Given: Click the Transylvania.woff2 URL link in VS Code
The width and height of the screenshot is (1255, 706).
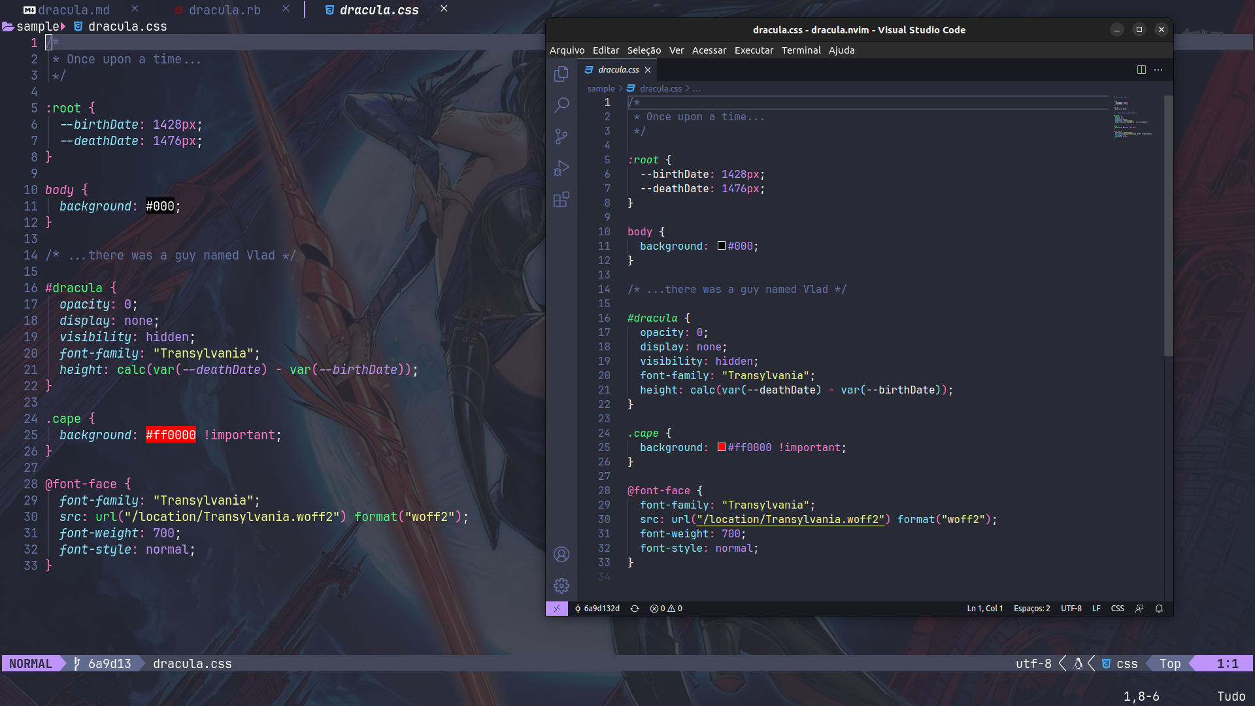Looking at the screenshot, I should [790, 520].
